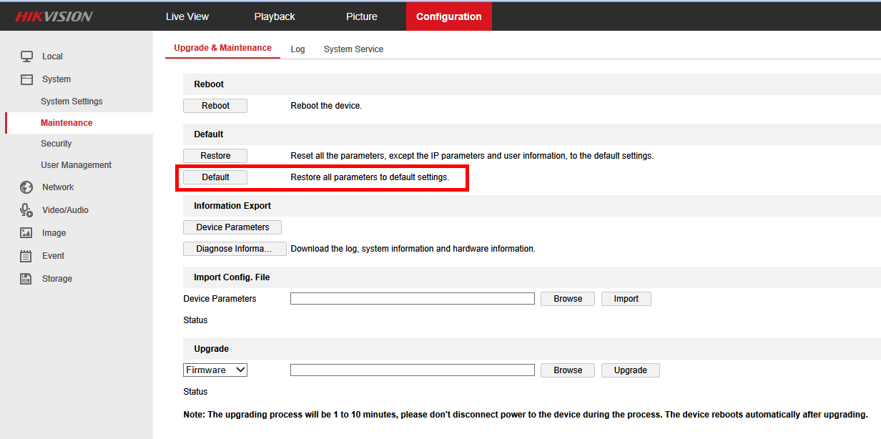Open Security settings in the sidebar
Viewport: 881px width, 439px height.
point(56,143)
